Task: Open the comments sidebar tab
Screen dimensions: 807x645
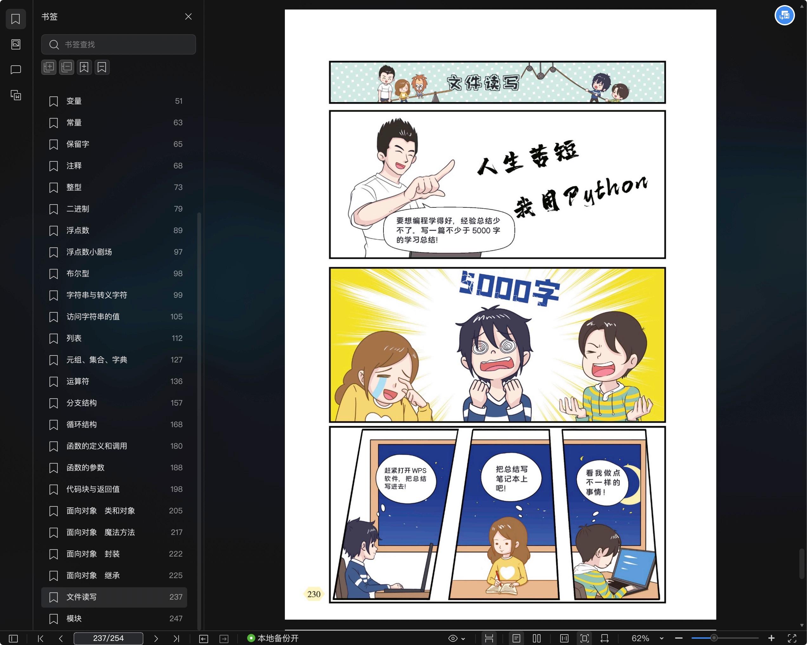Action: (x=16, y=69)
